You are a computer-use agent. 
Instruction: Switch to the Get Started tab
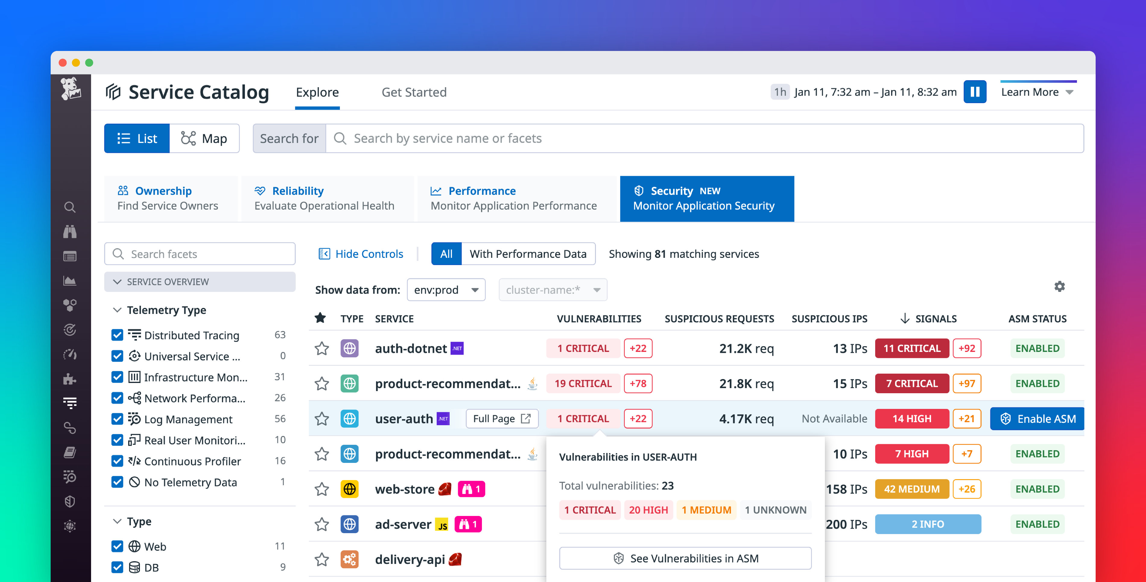click(414, 92)
